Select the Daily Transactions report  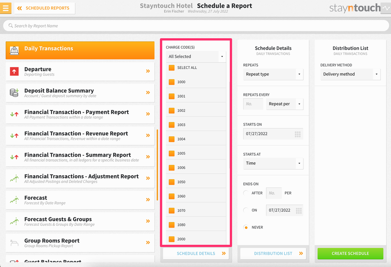(x=80, y=50)
